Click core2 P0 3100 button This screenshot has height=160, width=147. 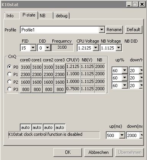(48, 67)
